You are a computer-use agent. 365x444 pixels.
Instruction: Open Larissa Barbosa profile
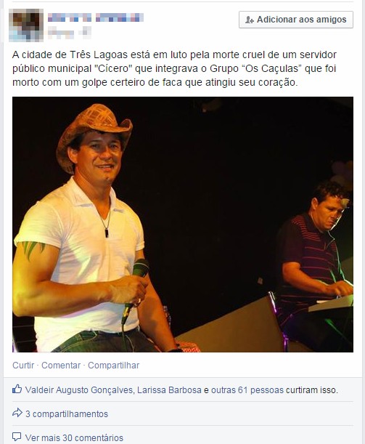[x=169, y=390]
